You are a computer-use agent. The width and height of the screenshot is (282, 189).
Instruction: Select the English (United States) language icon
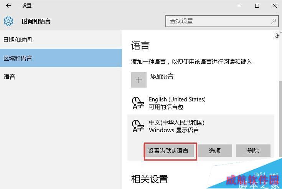pyautogui.click(x=138, y=103)
